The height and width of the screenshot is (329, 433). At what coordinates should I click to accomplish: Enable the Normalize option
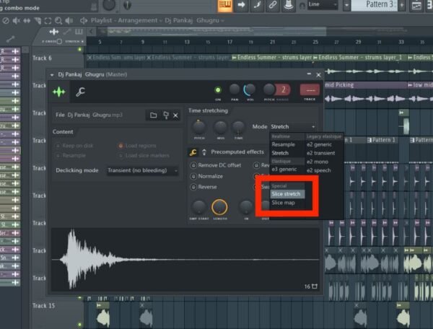[x=206, y=176]
